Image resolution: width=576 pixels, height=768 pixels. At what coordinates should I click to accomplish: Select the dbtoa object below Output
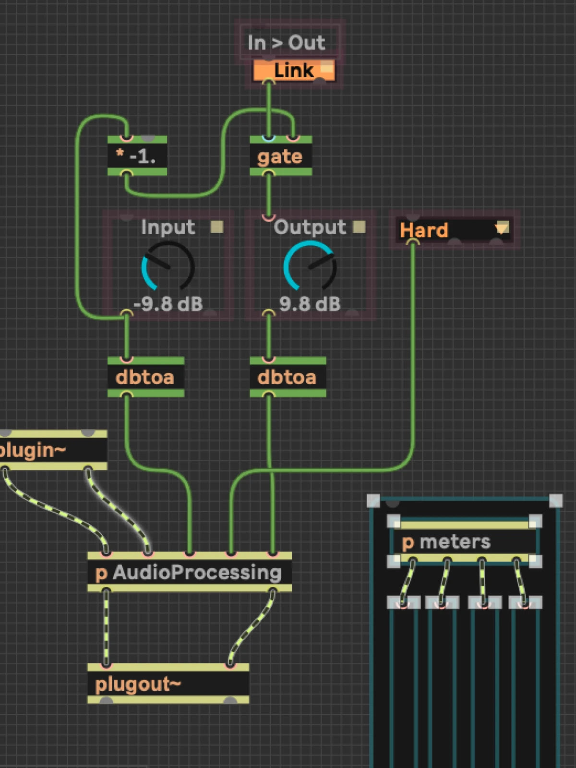[288, 377]
